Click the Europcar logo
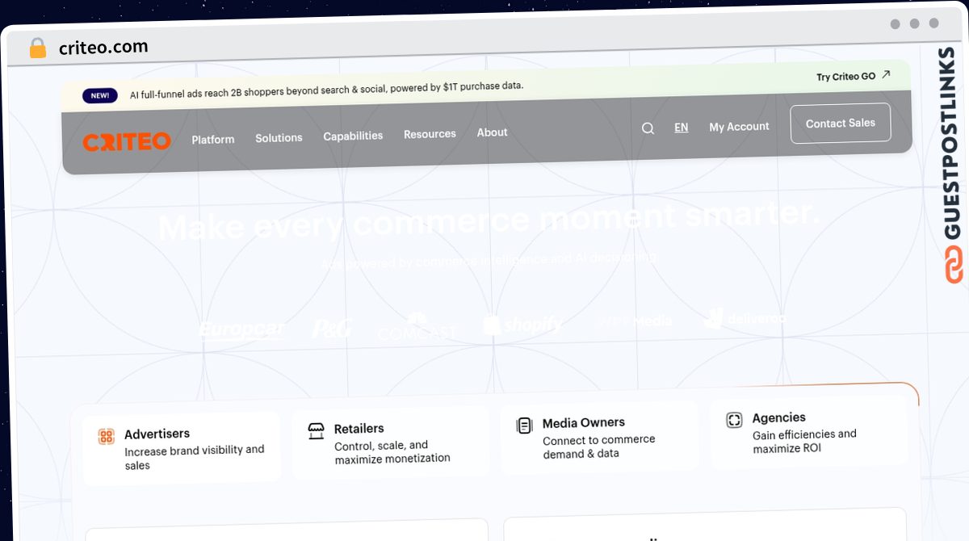This screenshot has width=969, height=541. pos(241,329)
